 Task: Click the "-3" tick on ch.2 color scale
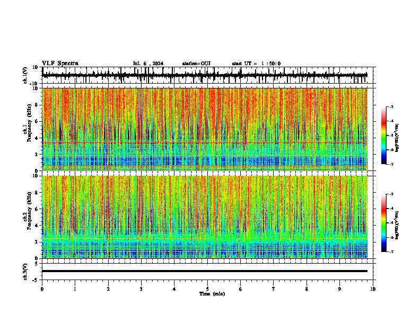391,194
